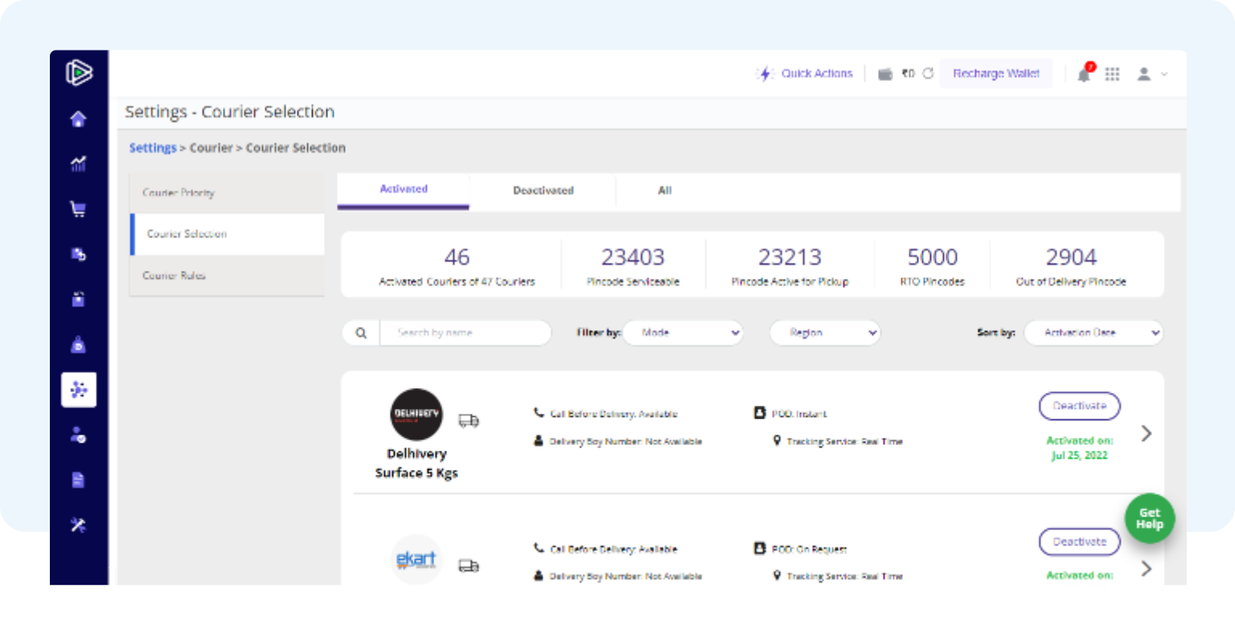This screenshot has height=629, width=1235.
Task: Expand the ekart courier row arrow
Action: [x=1147, y=569]
